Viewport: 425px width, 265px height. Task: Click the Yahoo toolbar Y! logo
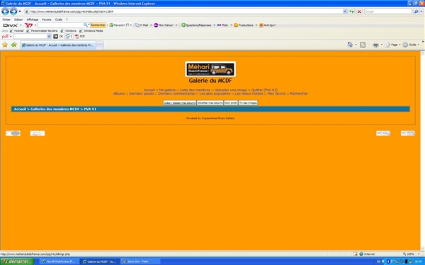[x=29, y=25]
